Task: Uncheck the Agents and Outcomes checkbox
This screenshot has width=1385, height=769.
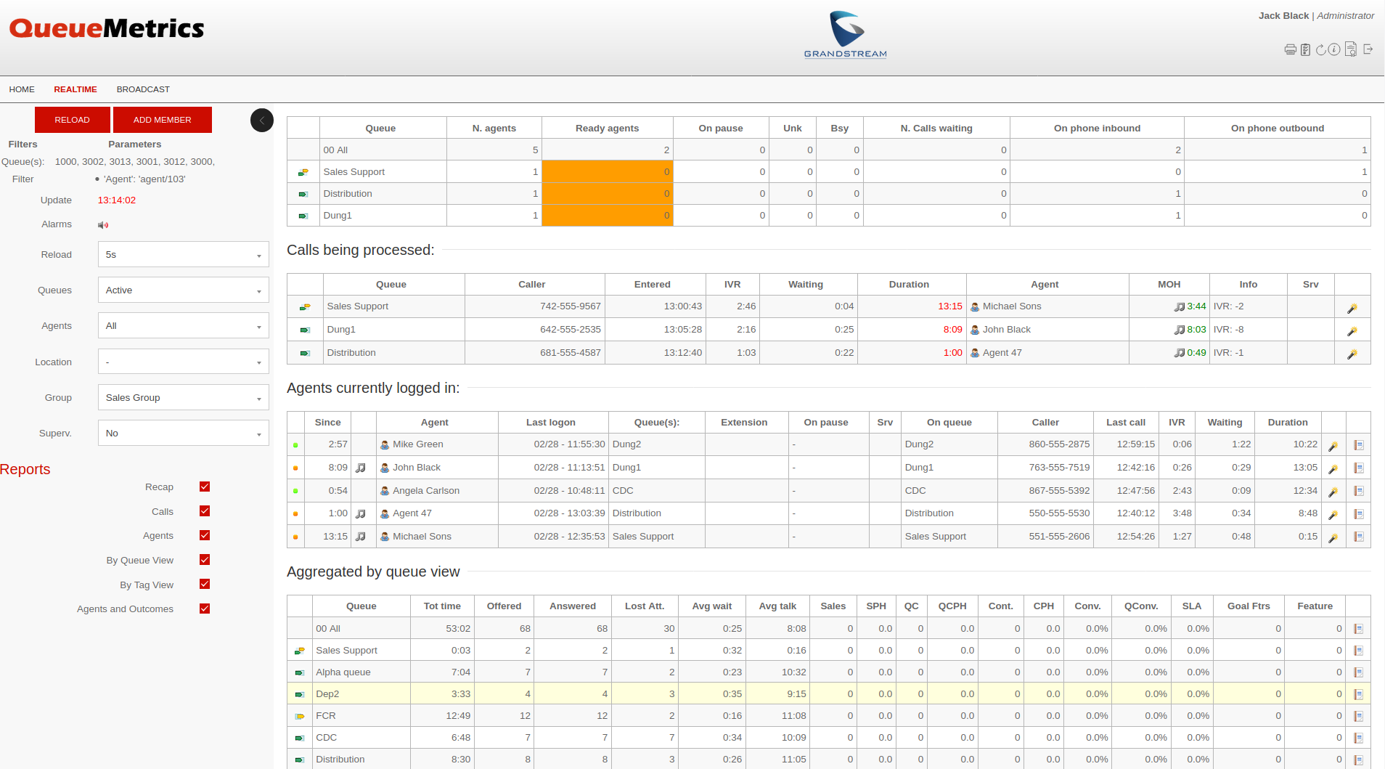Action: [x=205, y=609]
